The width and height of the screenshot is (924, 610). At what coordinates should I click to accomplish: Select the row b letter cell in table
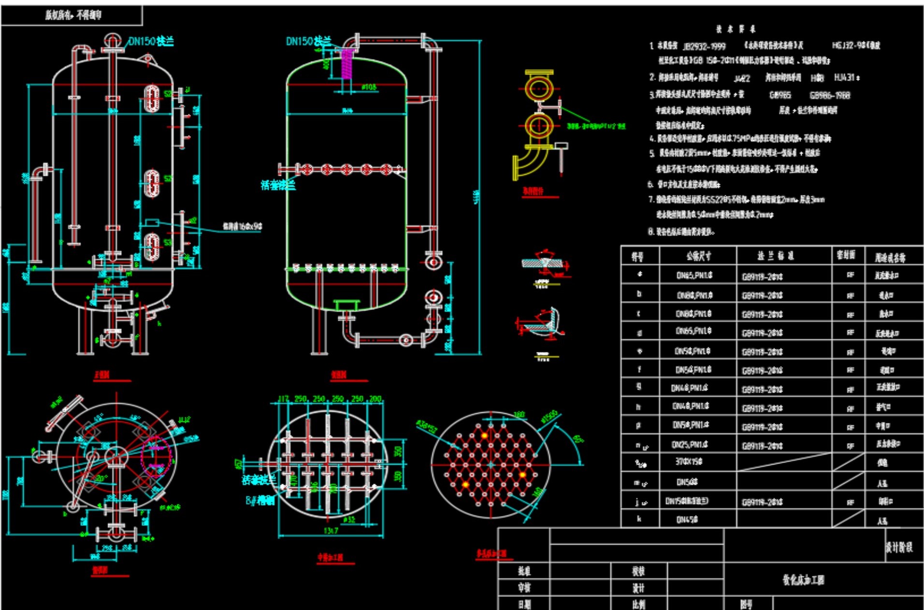point(639,294)
